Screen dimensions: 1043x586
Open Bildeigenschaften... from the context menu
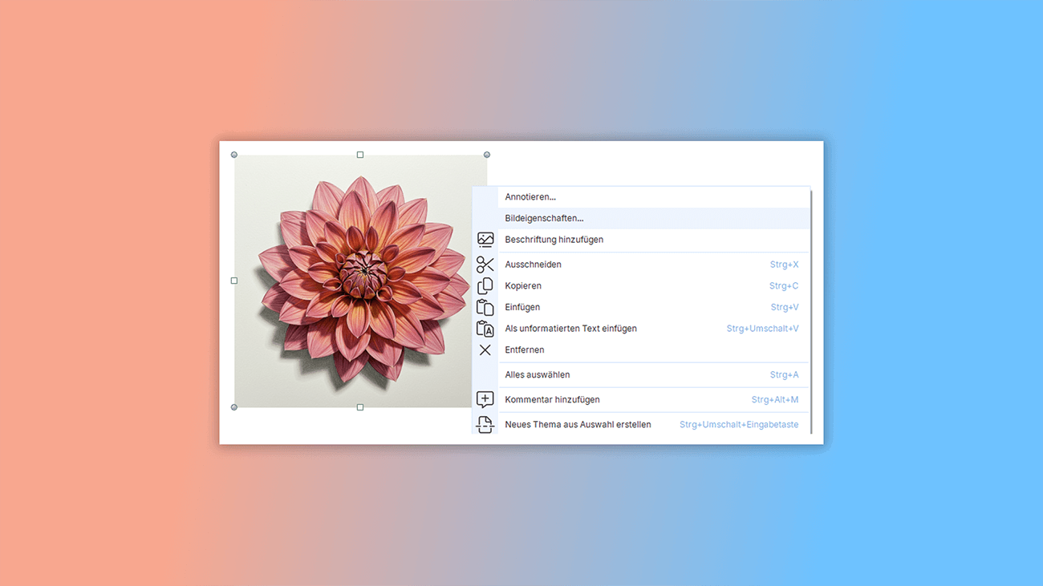(x=544, y=218)
